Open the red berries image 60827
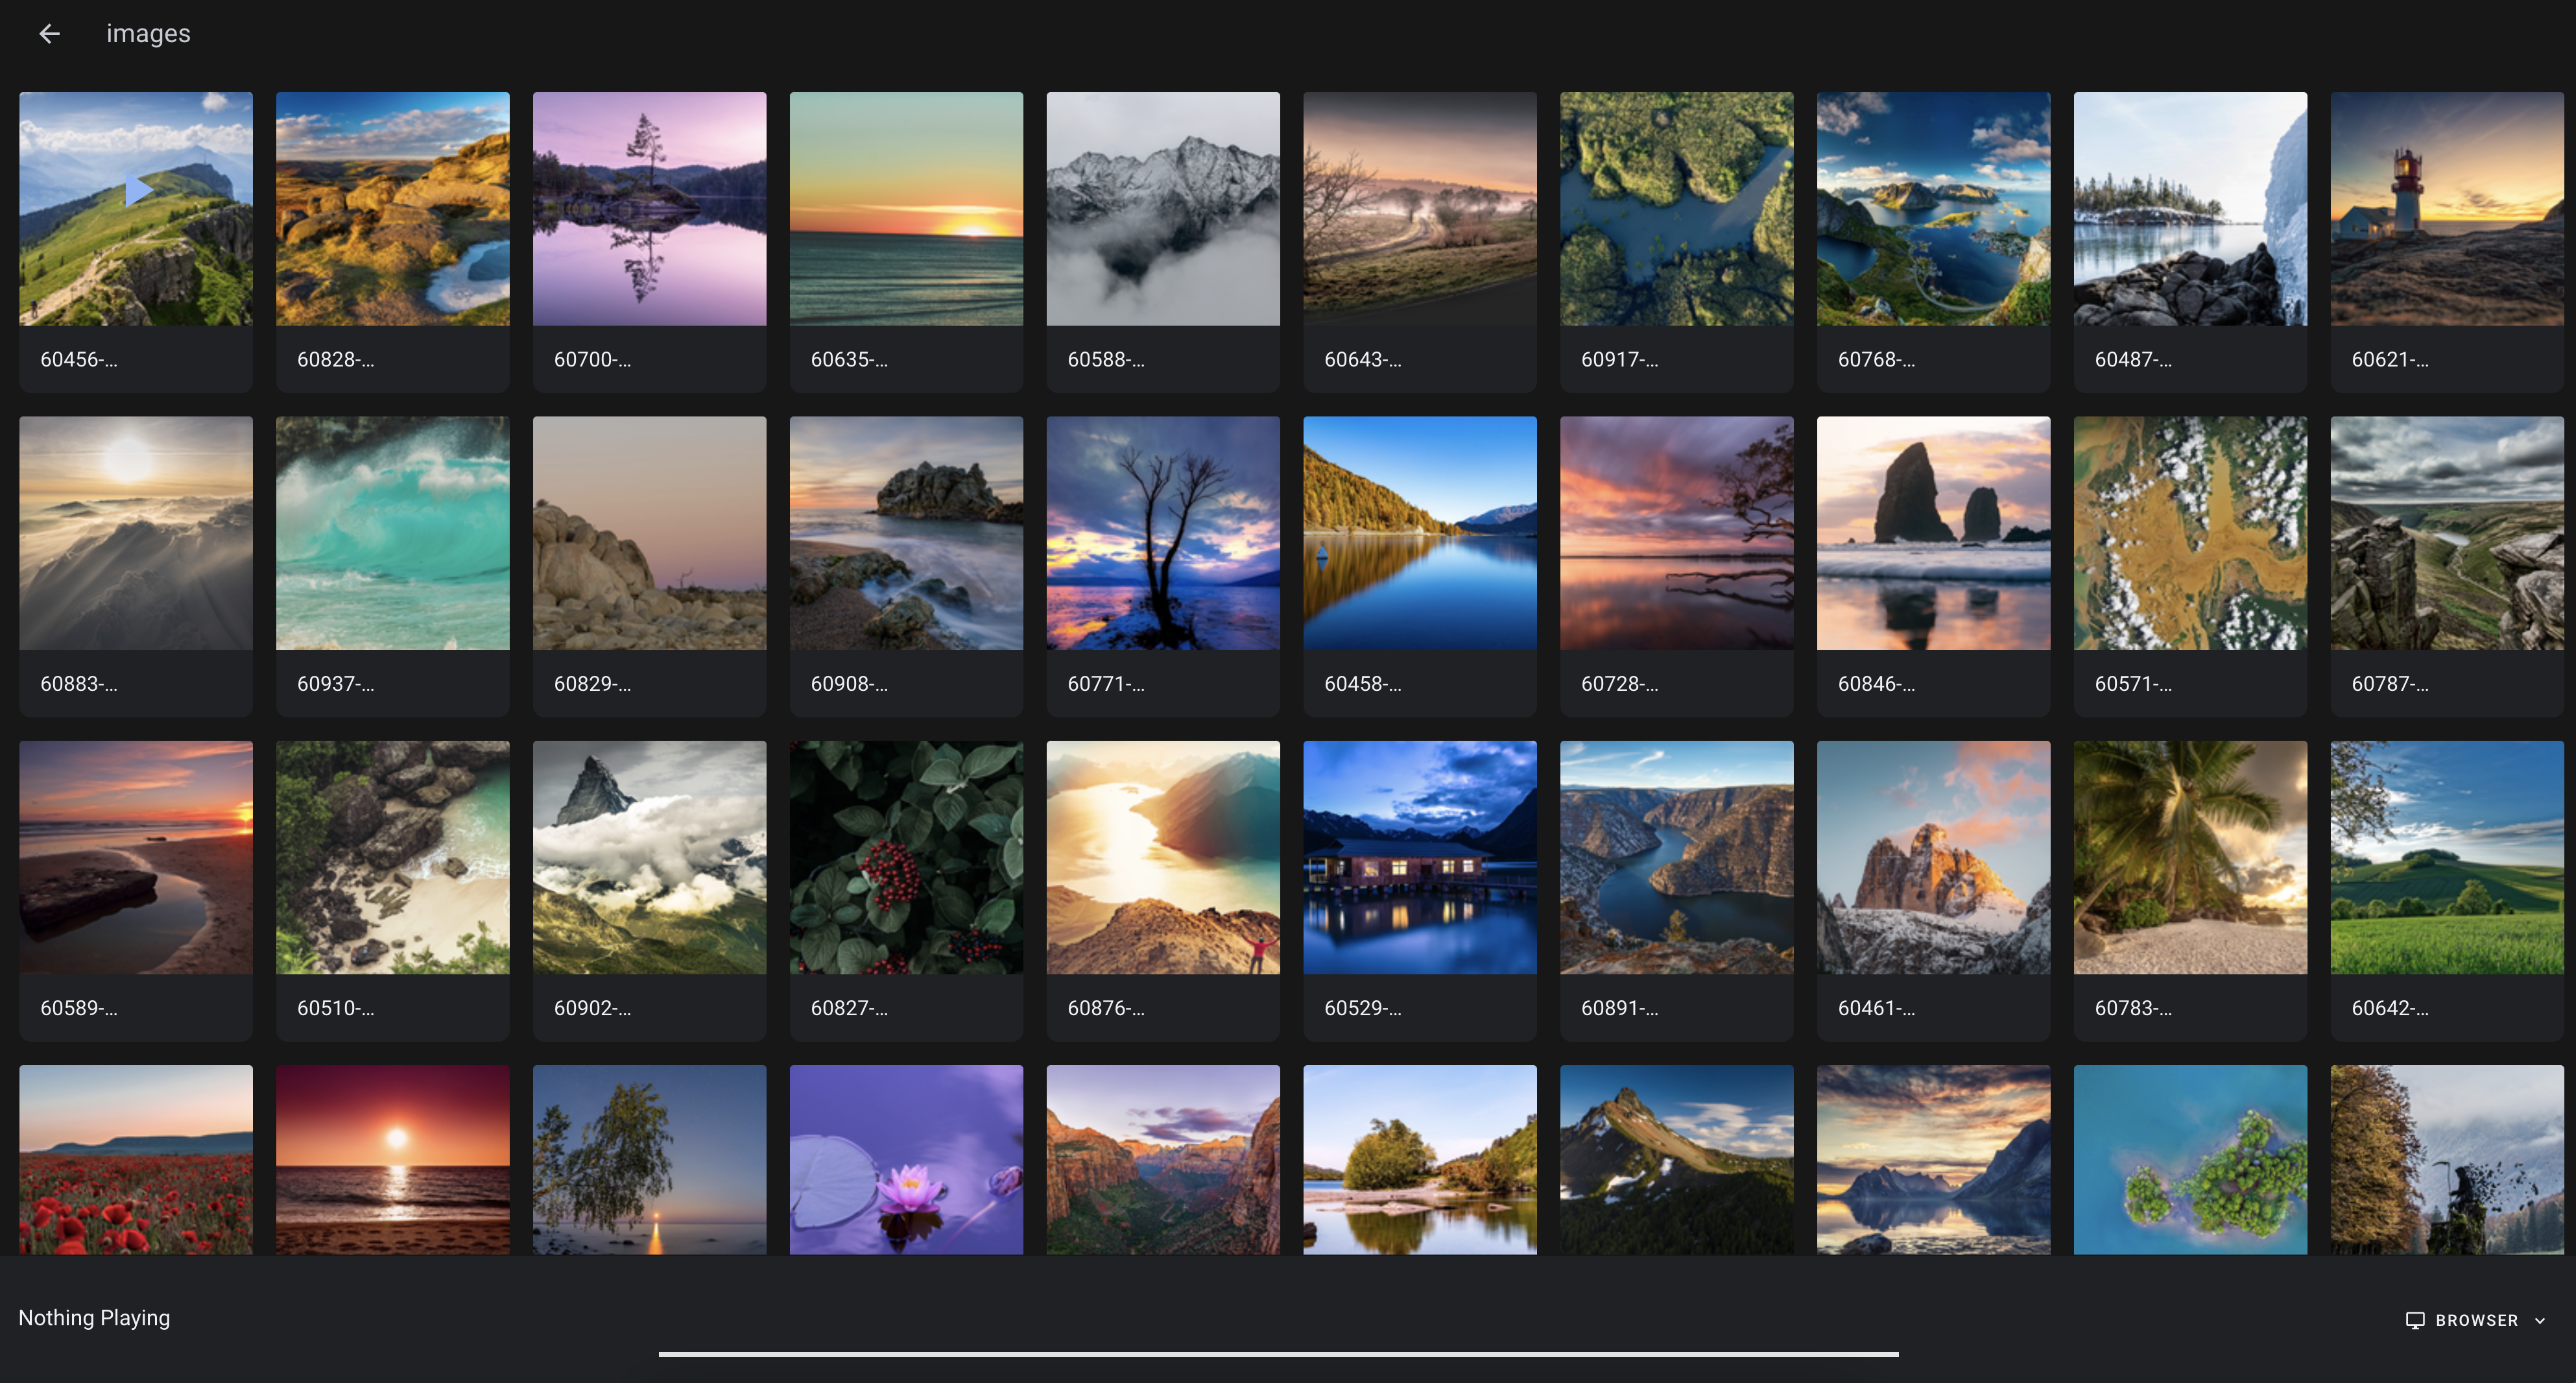The image size is (2576, 1383). point(906,857)
